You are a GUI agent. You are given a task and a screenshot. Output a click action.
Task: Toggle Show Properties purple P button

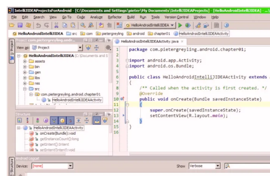tap(46, 121)
